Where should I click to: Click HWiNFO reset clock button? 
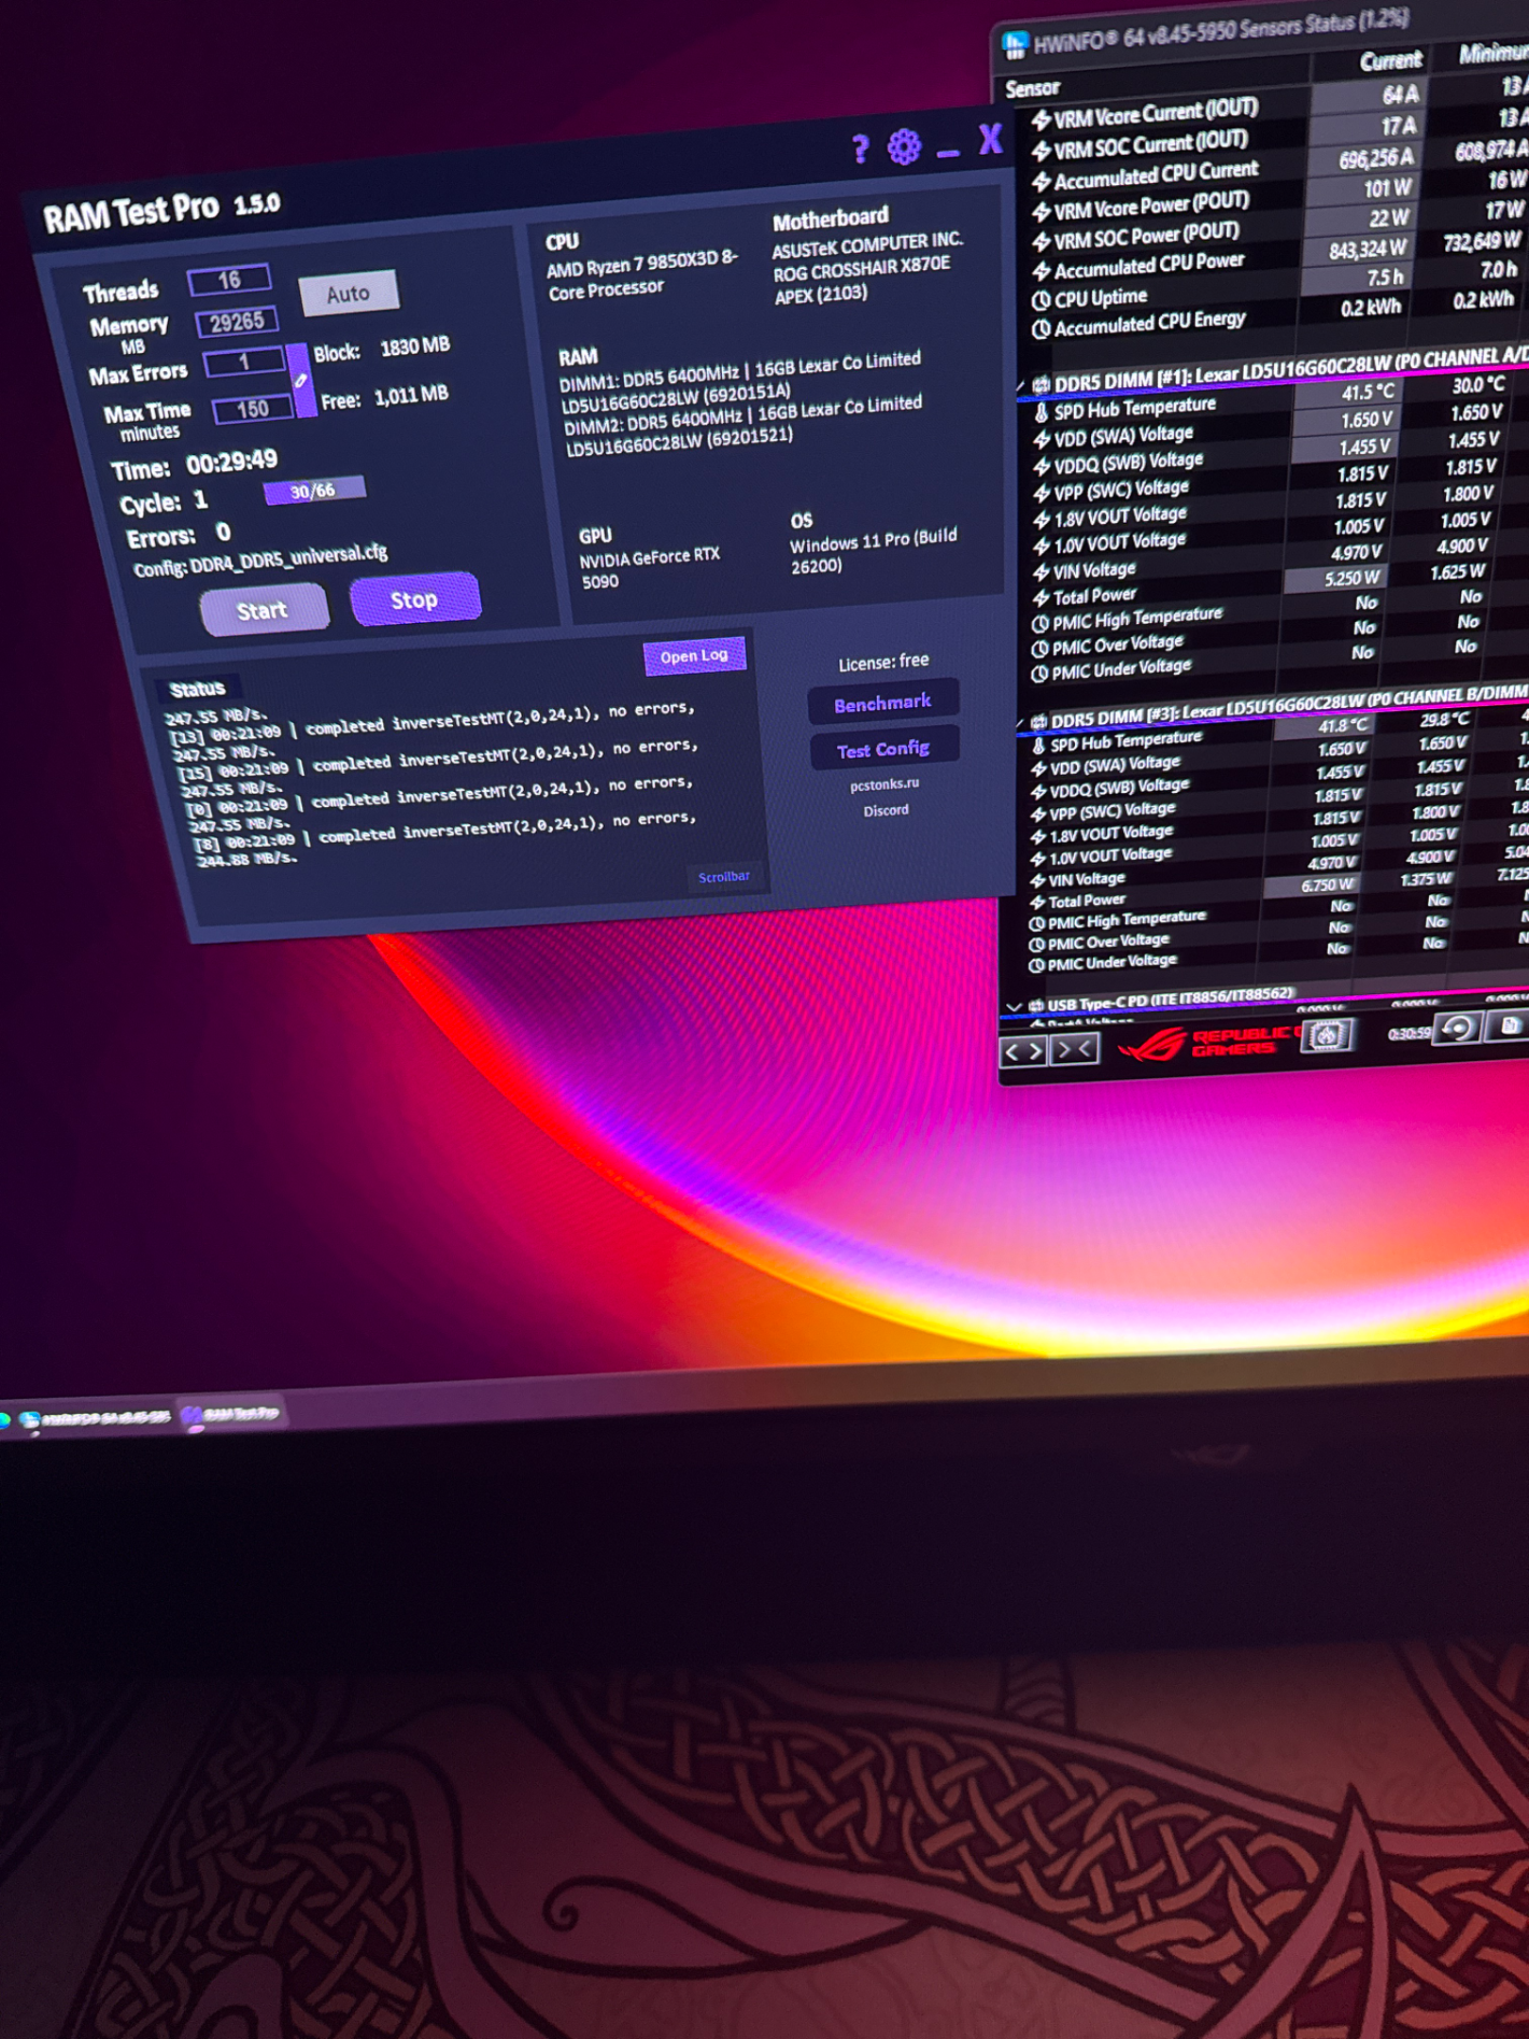(x=1457, y=1028)
